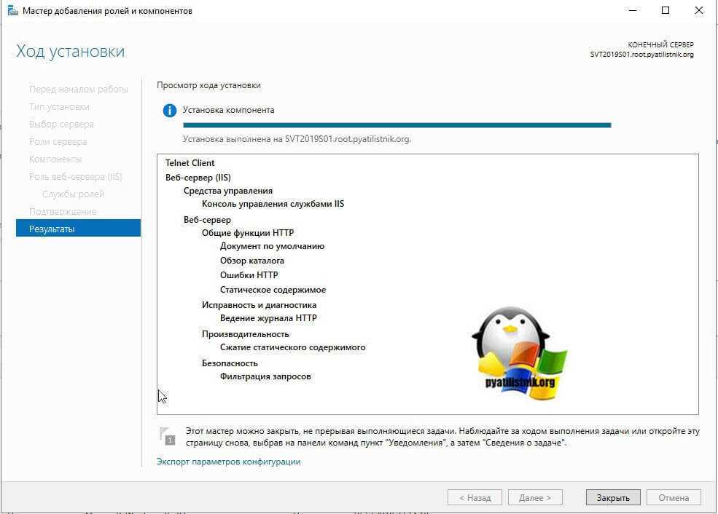Select the Веб-сервер (IIS) entry
Screen dimensions: 718x514
198,177
